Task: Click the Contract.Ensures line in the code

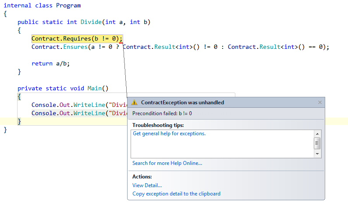Action: click(180, 47)
